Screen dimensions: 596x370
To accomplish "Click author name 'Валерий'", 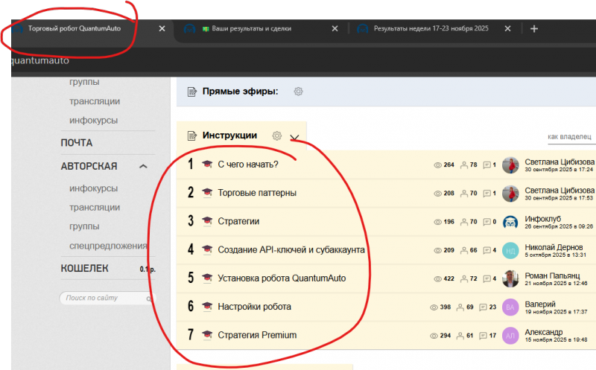I will click(x=540, y=304).
